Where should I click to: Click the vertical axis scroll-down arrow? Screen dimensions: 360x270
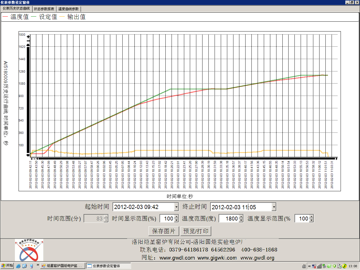pos(28,155)
